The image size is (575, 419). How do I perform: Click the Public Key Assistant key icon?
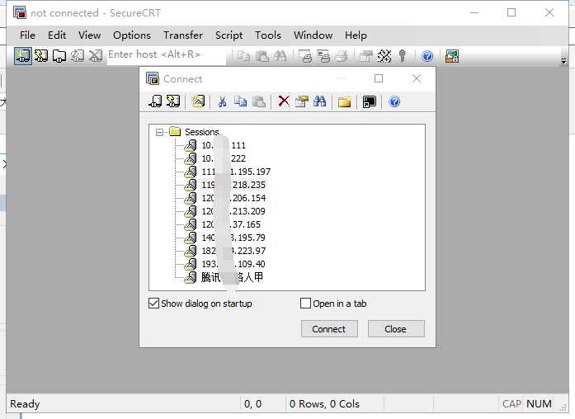click(x=403, y=56)
